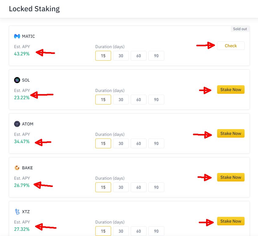
Task: Click Stake Now for ATOM
Action: coord(231,133)
